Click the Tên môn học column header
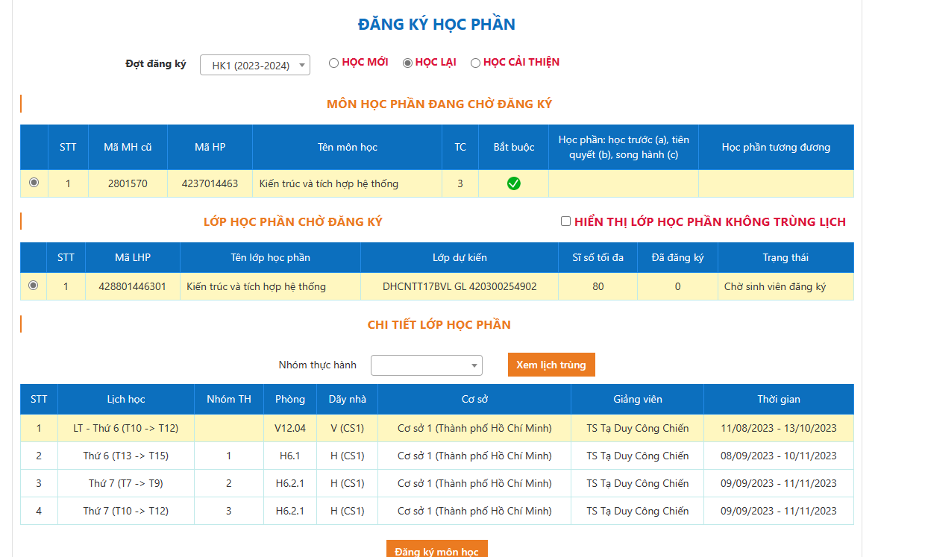This screenshot has width=925, height=557. pyautogui.click(x=347, y=147)
